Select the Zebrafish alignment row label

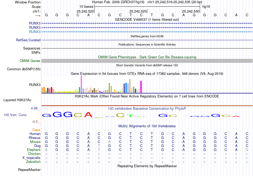coord(33,162)
